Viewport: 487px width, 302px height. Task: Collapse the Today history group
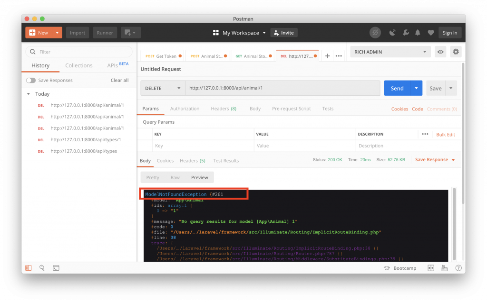(29, 94)
